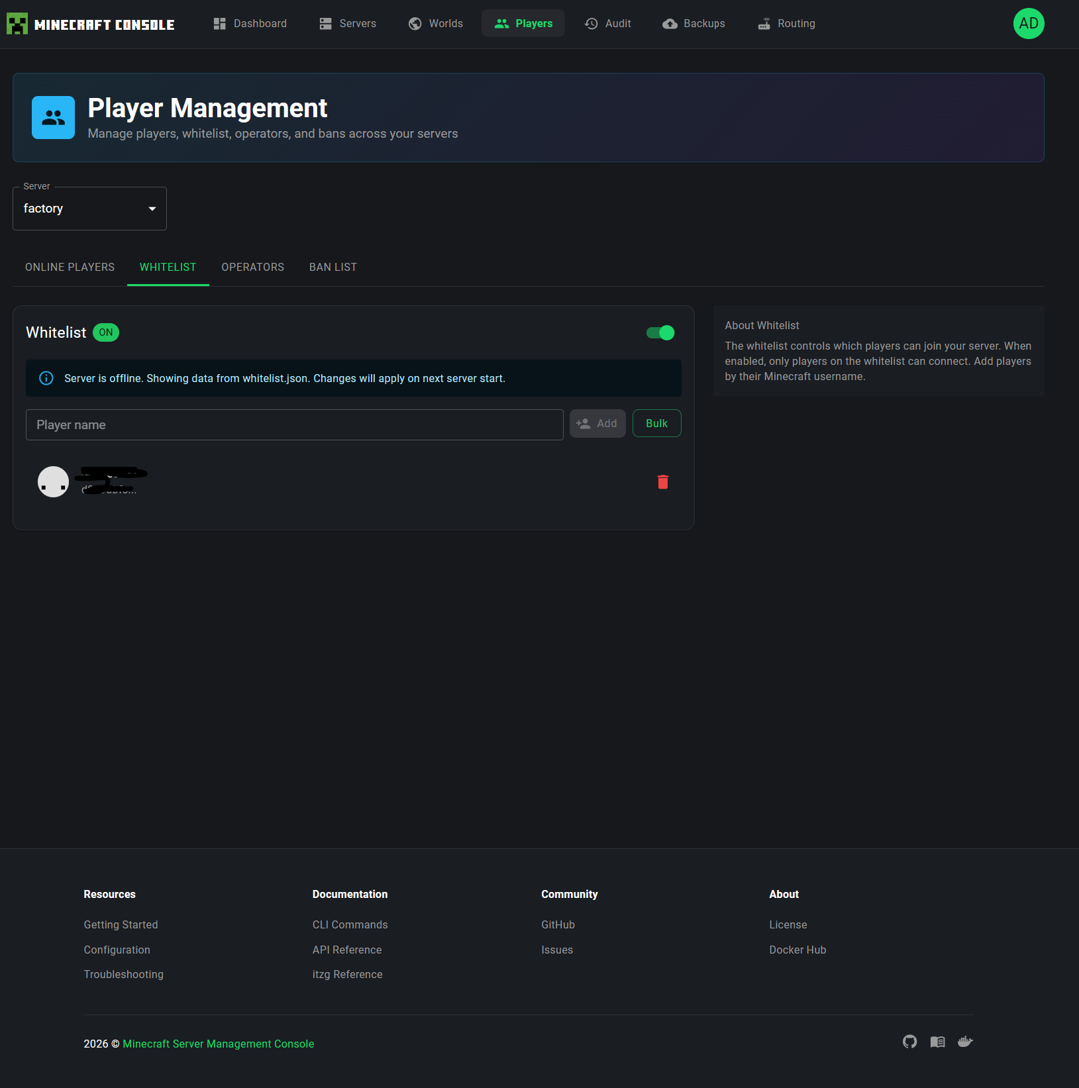
Task: Open the Server dropdown showing factory
Action: (x=89, y=209)
